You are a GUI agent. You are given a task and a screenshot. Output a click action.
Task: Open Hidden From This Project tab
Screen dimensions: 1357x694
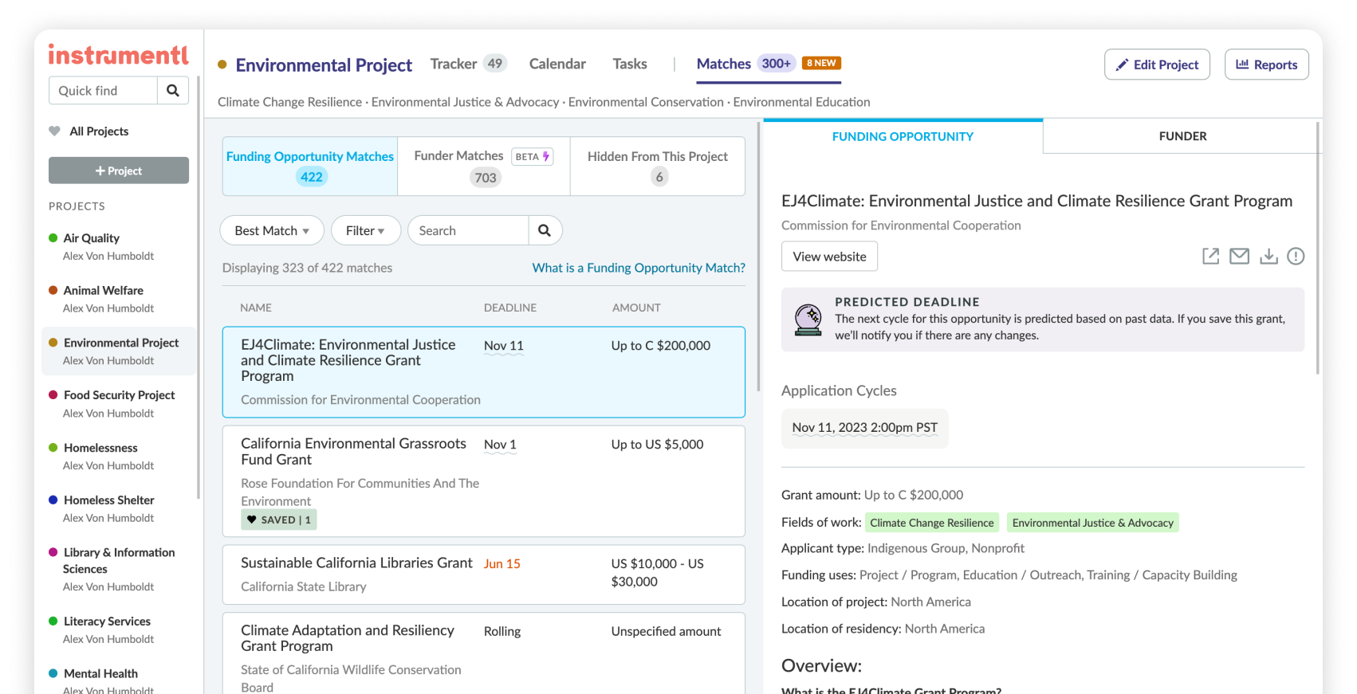(x=658, y=166)
